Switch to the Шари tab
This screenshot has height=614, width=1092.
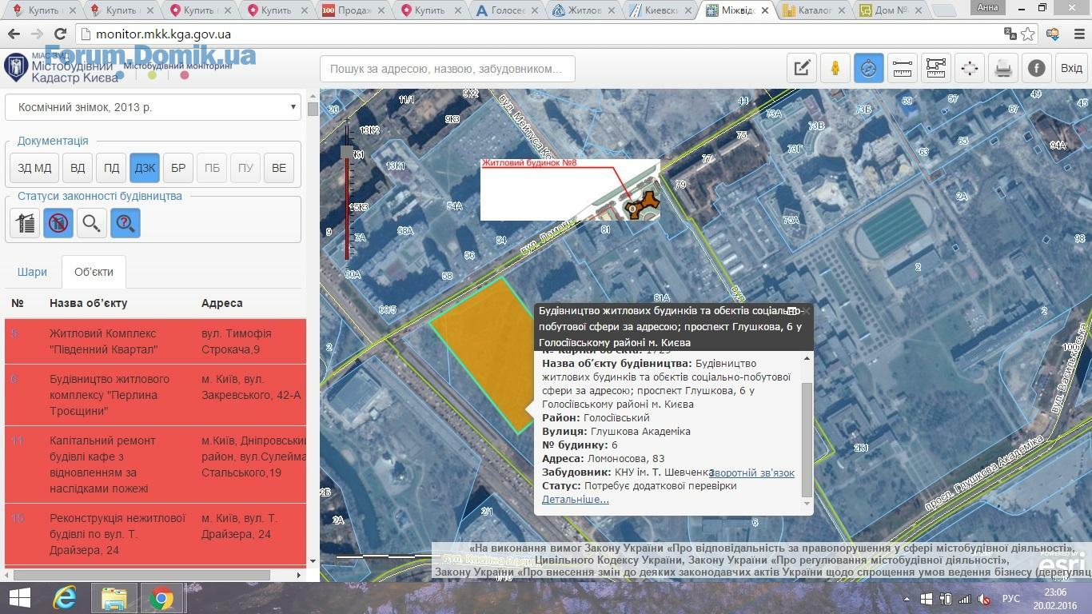32,272
